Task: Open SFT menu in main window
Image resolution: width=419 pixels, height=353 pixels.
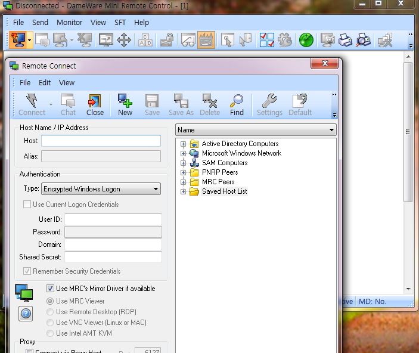Action: click(x=120, y=23)
